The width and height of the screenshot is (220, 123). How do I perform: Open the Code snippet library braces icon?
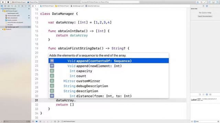point(203,94)
